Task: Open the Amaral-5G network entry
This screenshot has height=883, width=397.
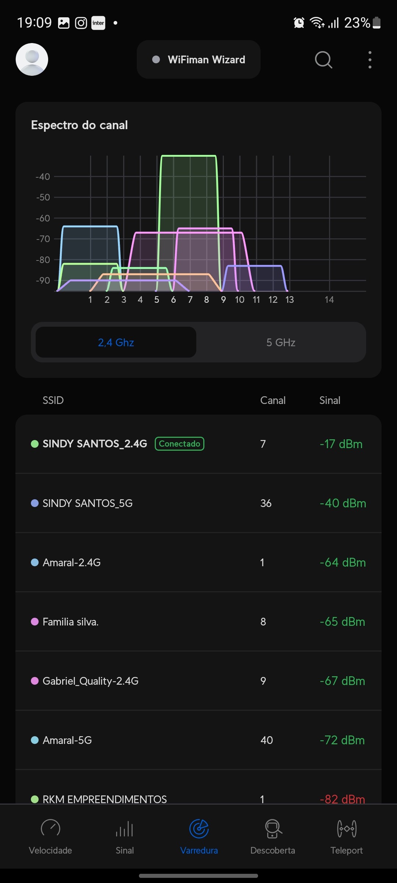Action: click(x=198, y=740)
